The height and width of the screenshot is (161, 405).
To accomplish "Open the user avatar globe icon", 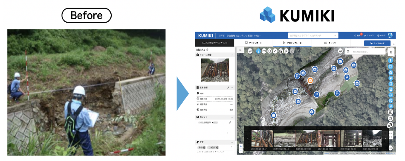I will pos(390,35).
